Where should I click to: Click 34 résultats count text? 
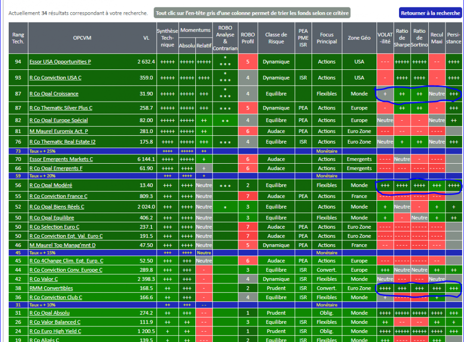click(x=60, y=13)
